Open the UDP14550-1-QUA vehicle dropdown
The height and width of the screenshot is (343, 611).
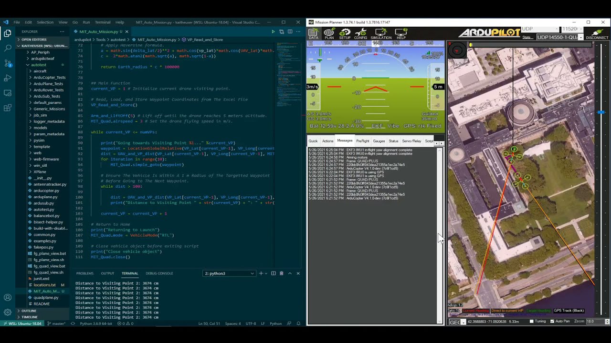pyautogui.click(x=559, y=37)
